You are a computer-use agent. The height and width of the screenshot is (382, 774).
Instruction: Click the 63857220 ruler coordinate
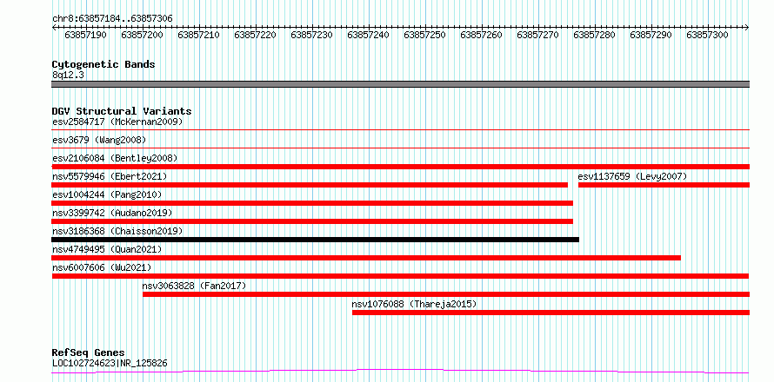tap(255, 35)
